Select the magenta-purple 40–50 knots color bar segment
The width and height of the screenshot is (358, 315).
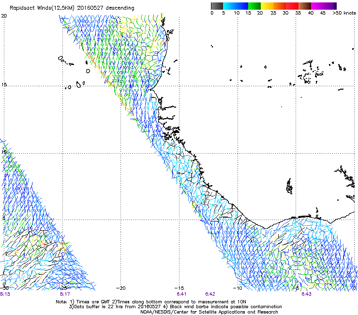click(324, 6)
